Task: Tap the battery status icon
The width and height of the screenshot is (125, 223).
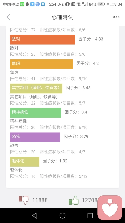Action: coord(101,4)
